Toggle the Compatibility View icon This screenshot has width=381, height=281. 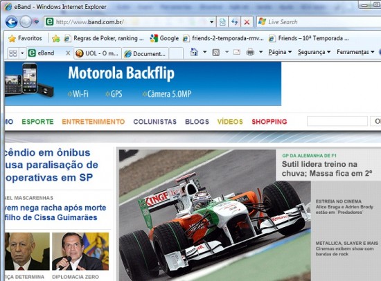click(222, 22)
